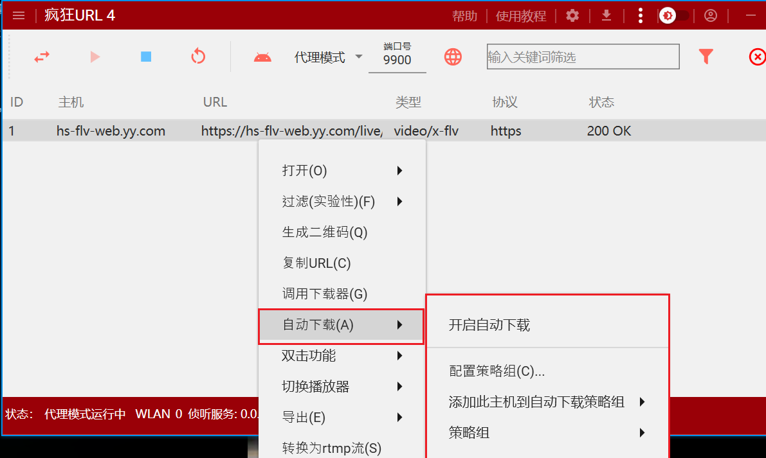The image size is (766, 458).
Task: Expand the 打开(O) submenu
Action: 342,171
